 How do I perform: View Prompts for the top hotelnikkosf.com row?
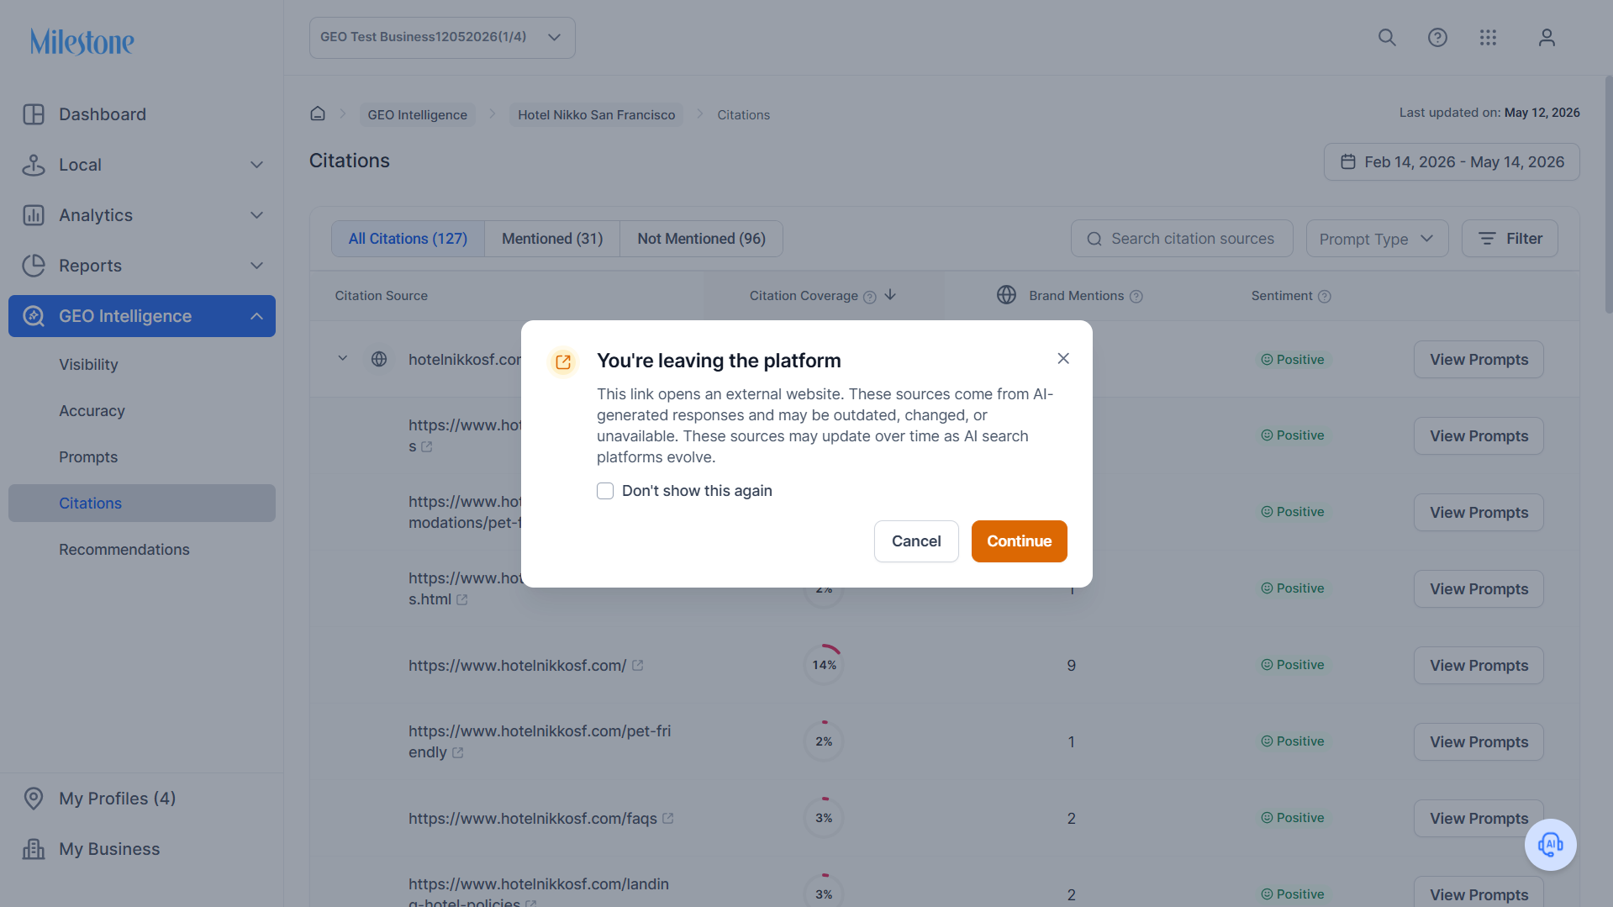(1479, 360)
